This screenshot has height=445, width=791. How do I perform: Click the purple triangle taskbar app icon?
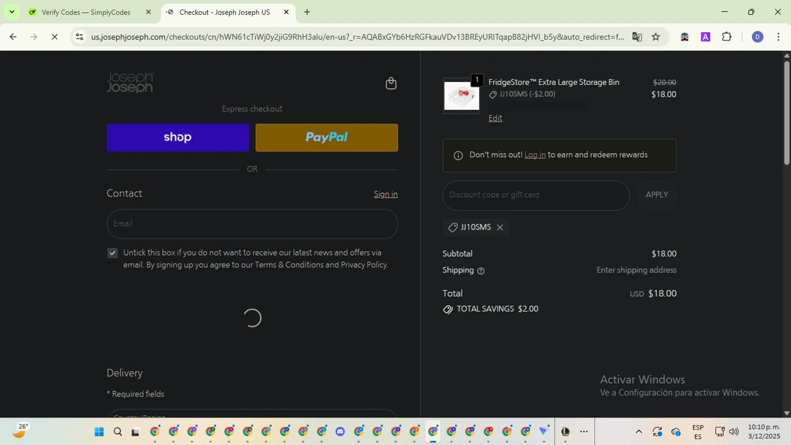tap(544, 432)
